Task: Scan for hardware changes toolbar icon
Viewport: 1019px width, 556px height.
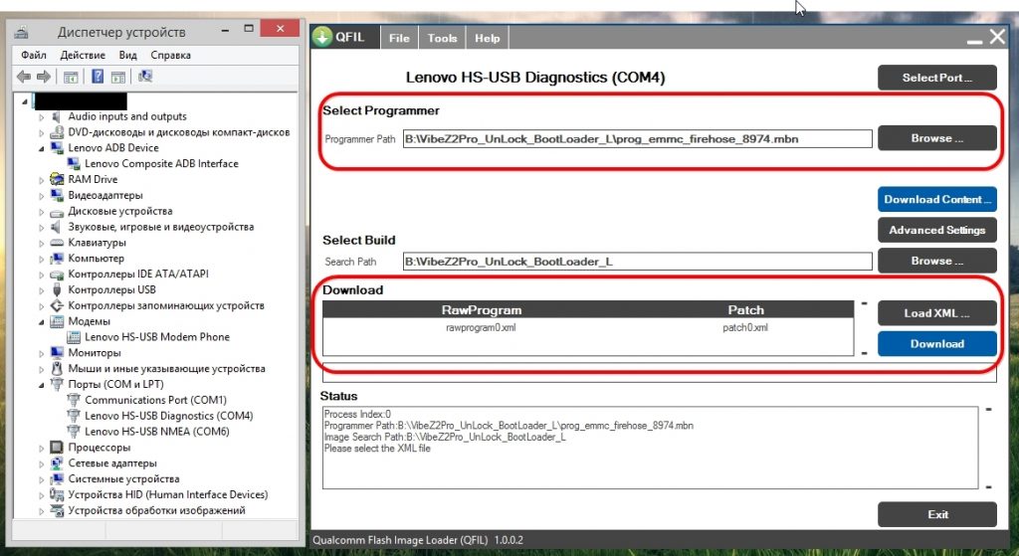Action: (145, 77)
